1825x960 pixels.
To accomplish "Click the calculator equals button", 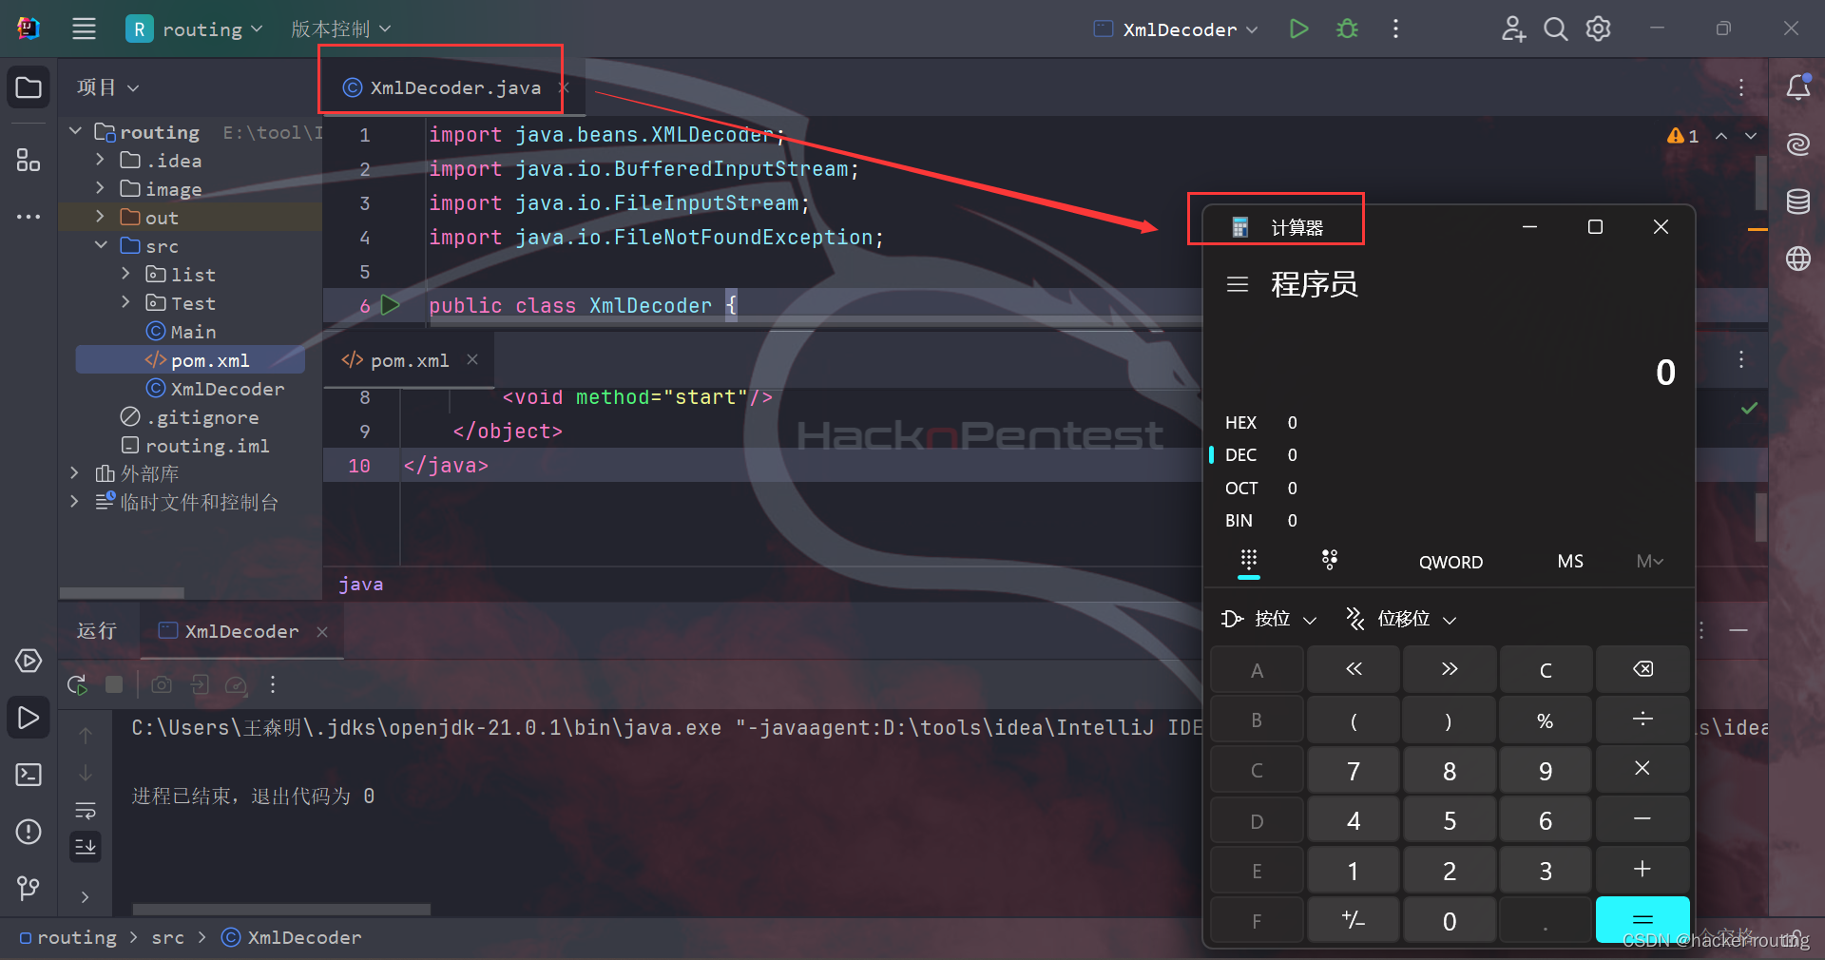I will click(x=1642, y=919).
